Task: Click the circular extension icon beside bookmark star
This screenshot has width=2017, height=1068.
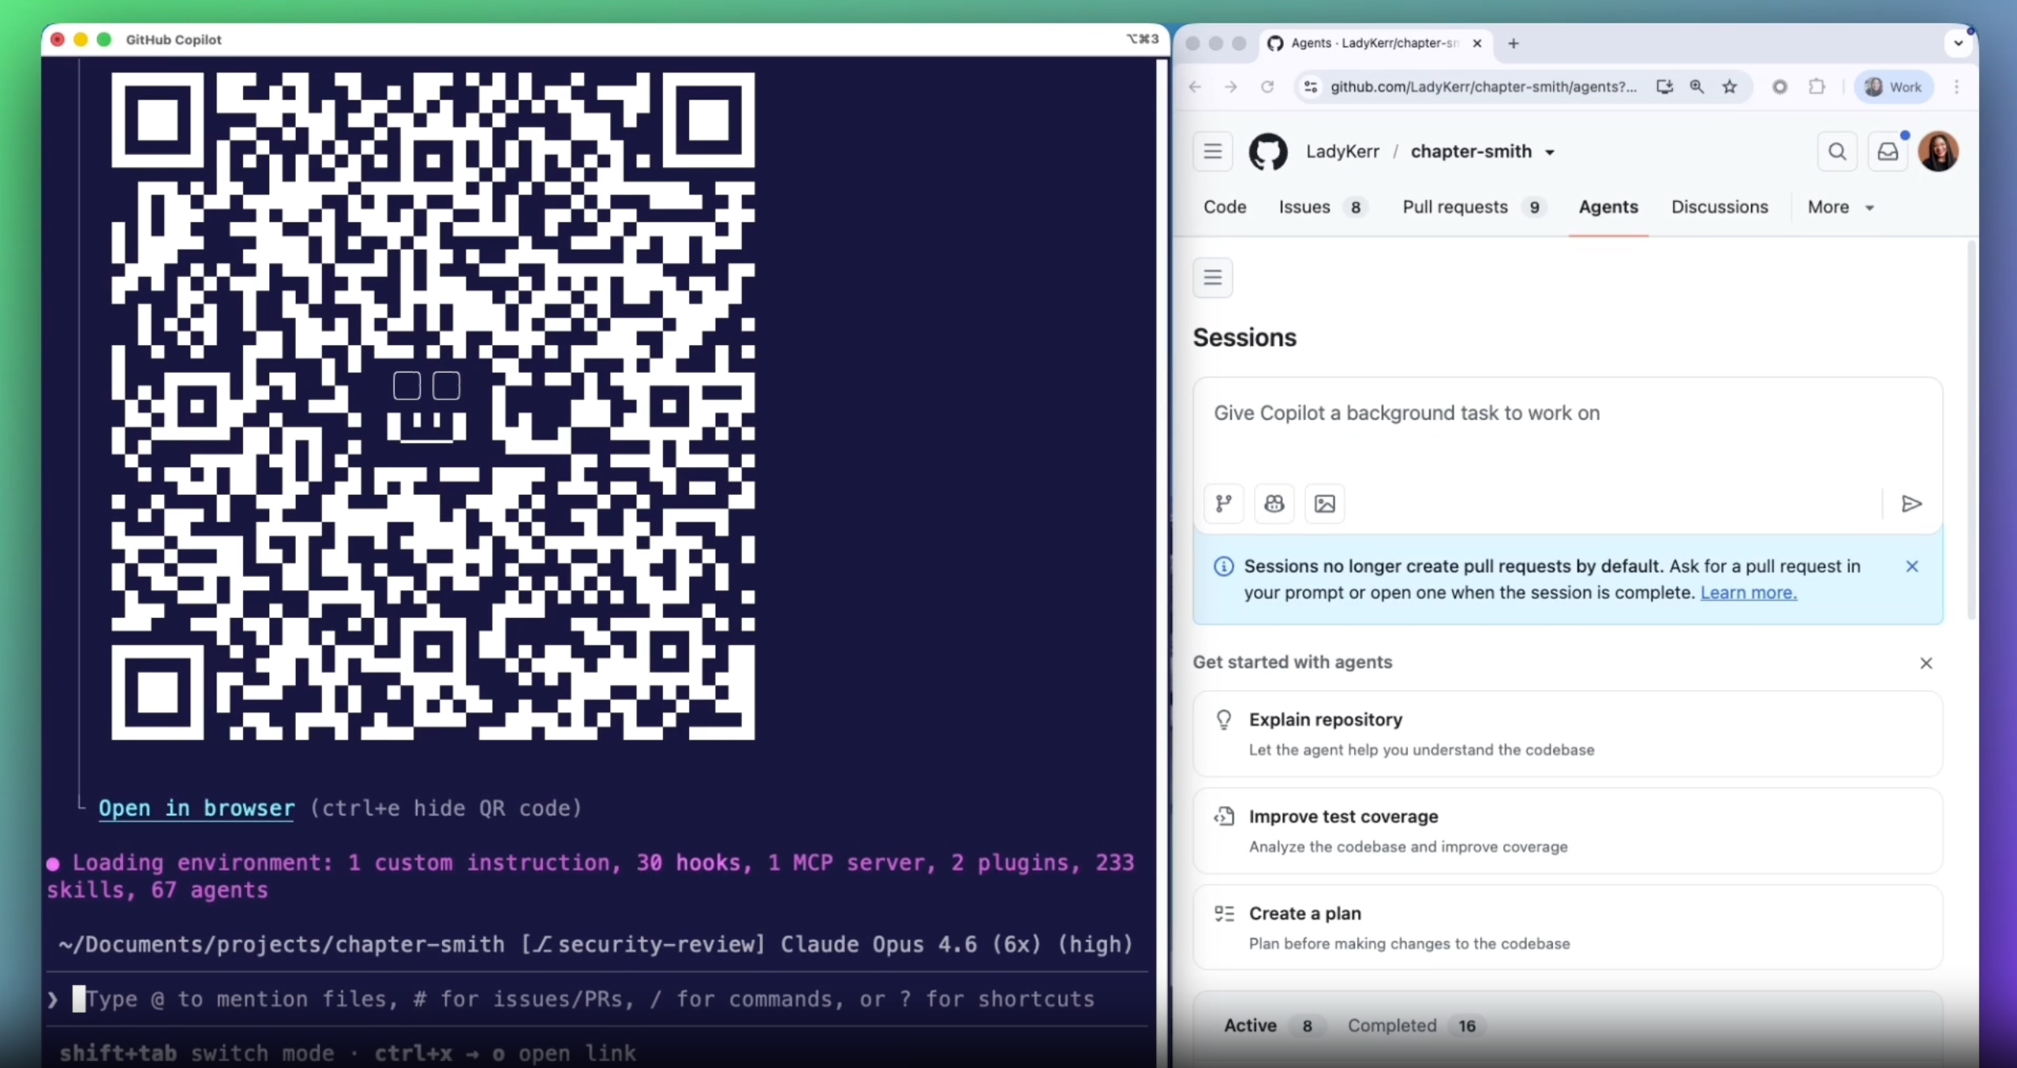Action: click(1779, 87)
